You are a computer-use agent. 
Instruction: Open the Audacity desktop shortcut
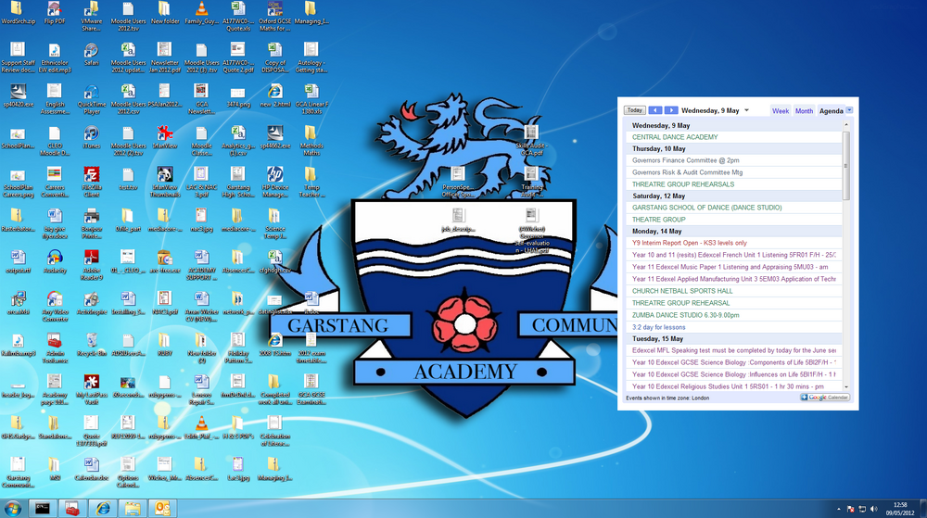coord(55,261)
